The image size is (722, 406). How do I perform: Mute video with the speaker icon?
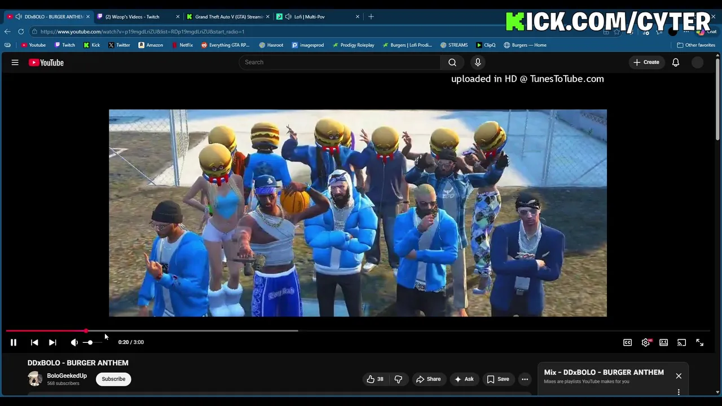[74, 342]
